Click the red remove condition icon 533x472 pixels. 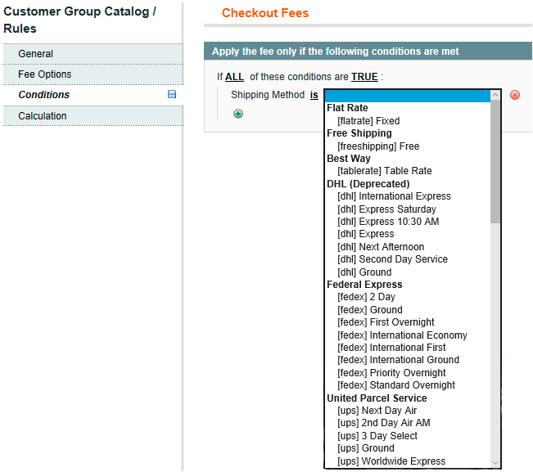(x=515, y=95)
